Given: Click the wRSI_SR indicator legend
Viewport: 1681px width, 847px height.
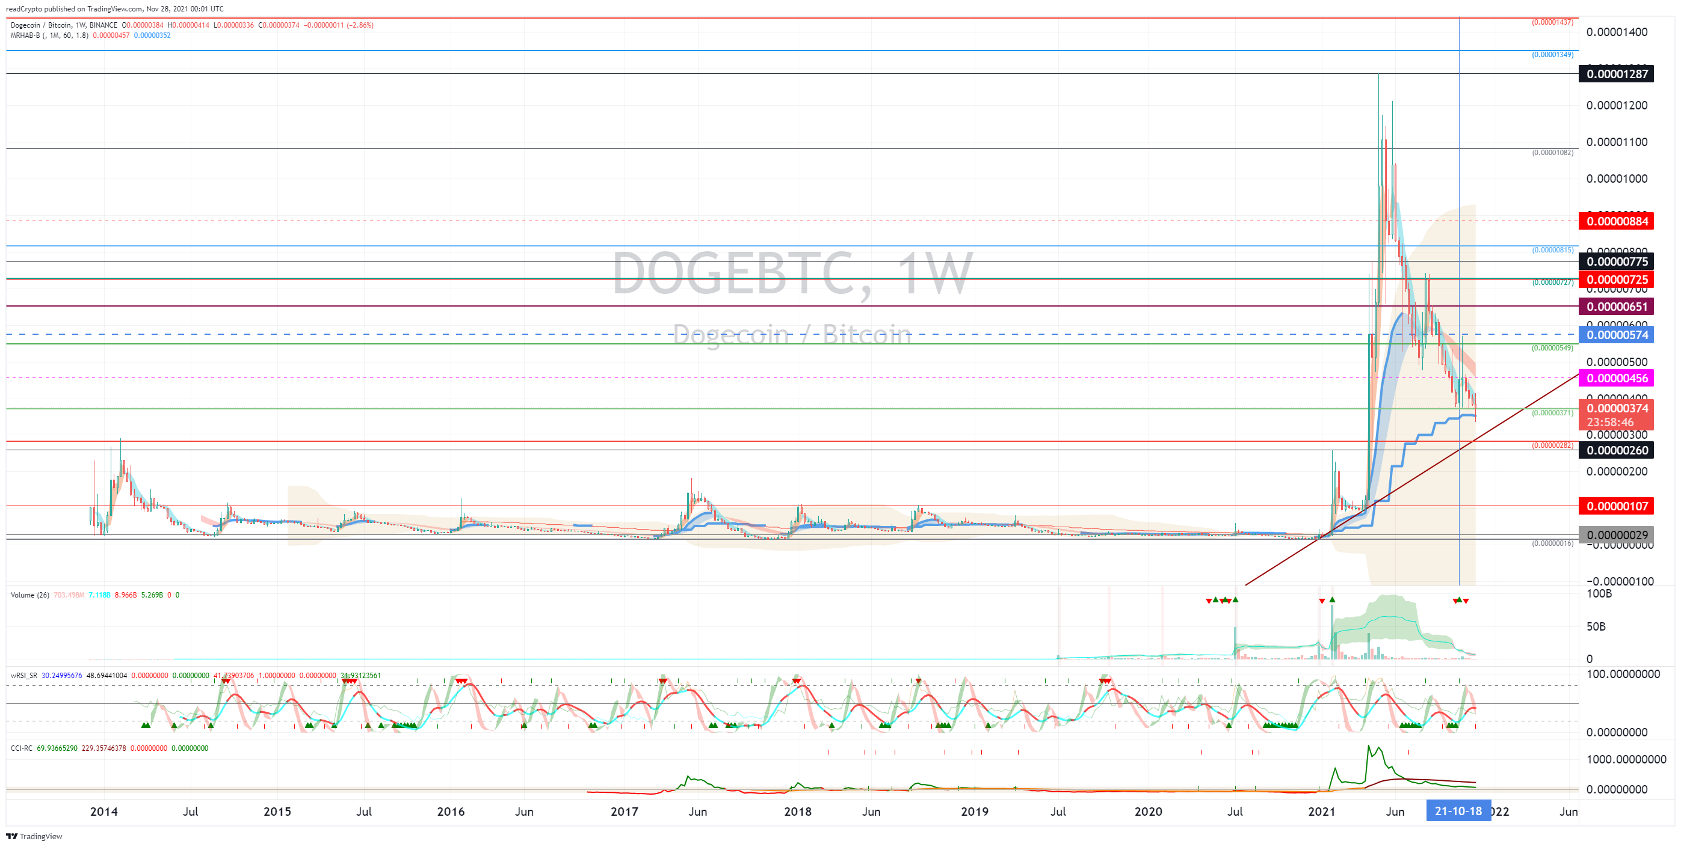Looking at the screenshot, I should (x=24, y=676).
